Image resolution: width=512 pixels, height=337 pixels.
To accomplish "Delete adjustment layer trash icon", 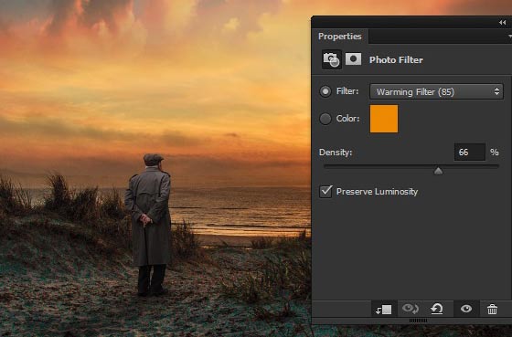I will (x=492, y=309).
